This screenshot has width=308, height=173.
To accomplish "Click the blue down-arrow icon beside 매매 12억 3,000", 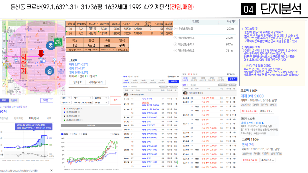I will tap(263, 123).
